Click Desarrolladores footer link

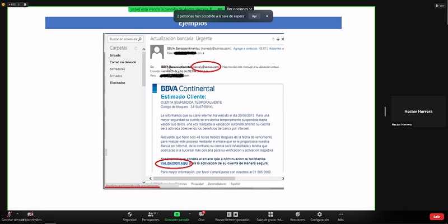(x=217, y=184)
